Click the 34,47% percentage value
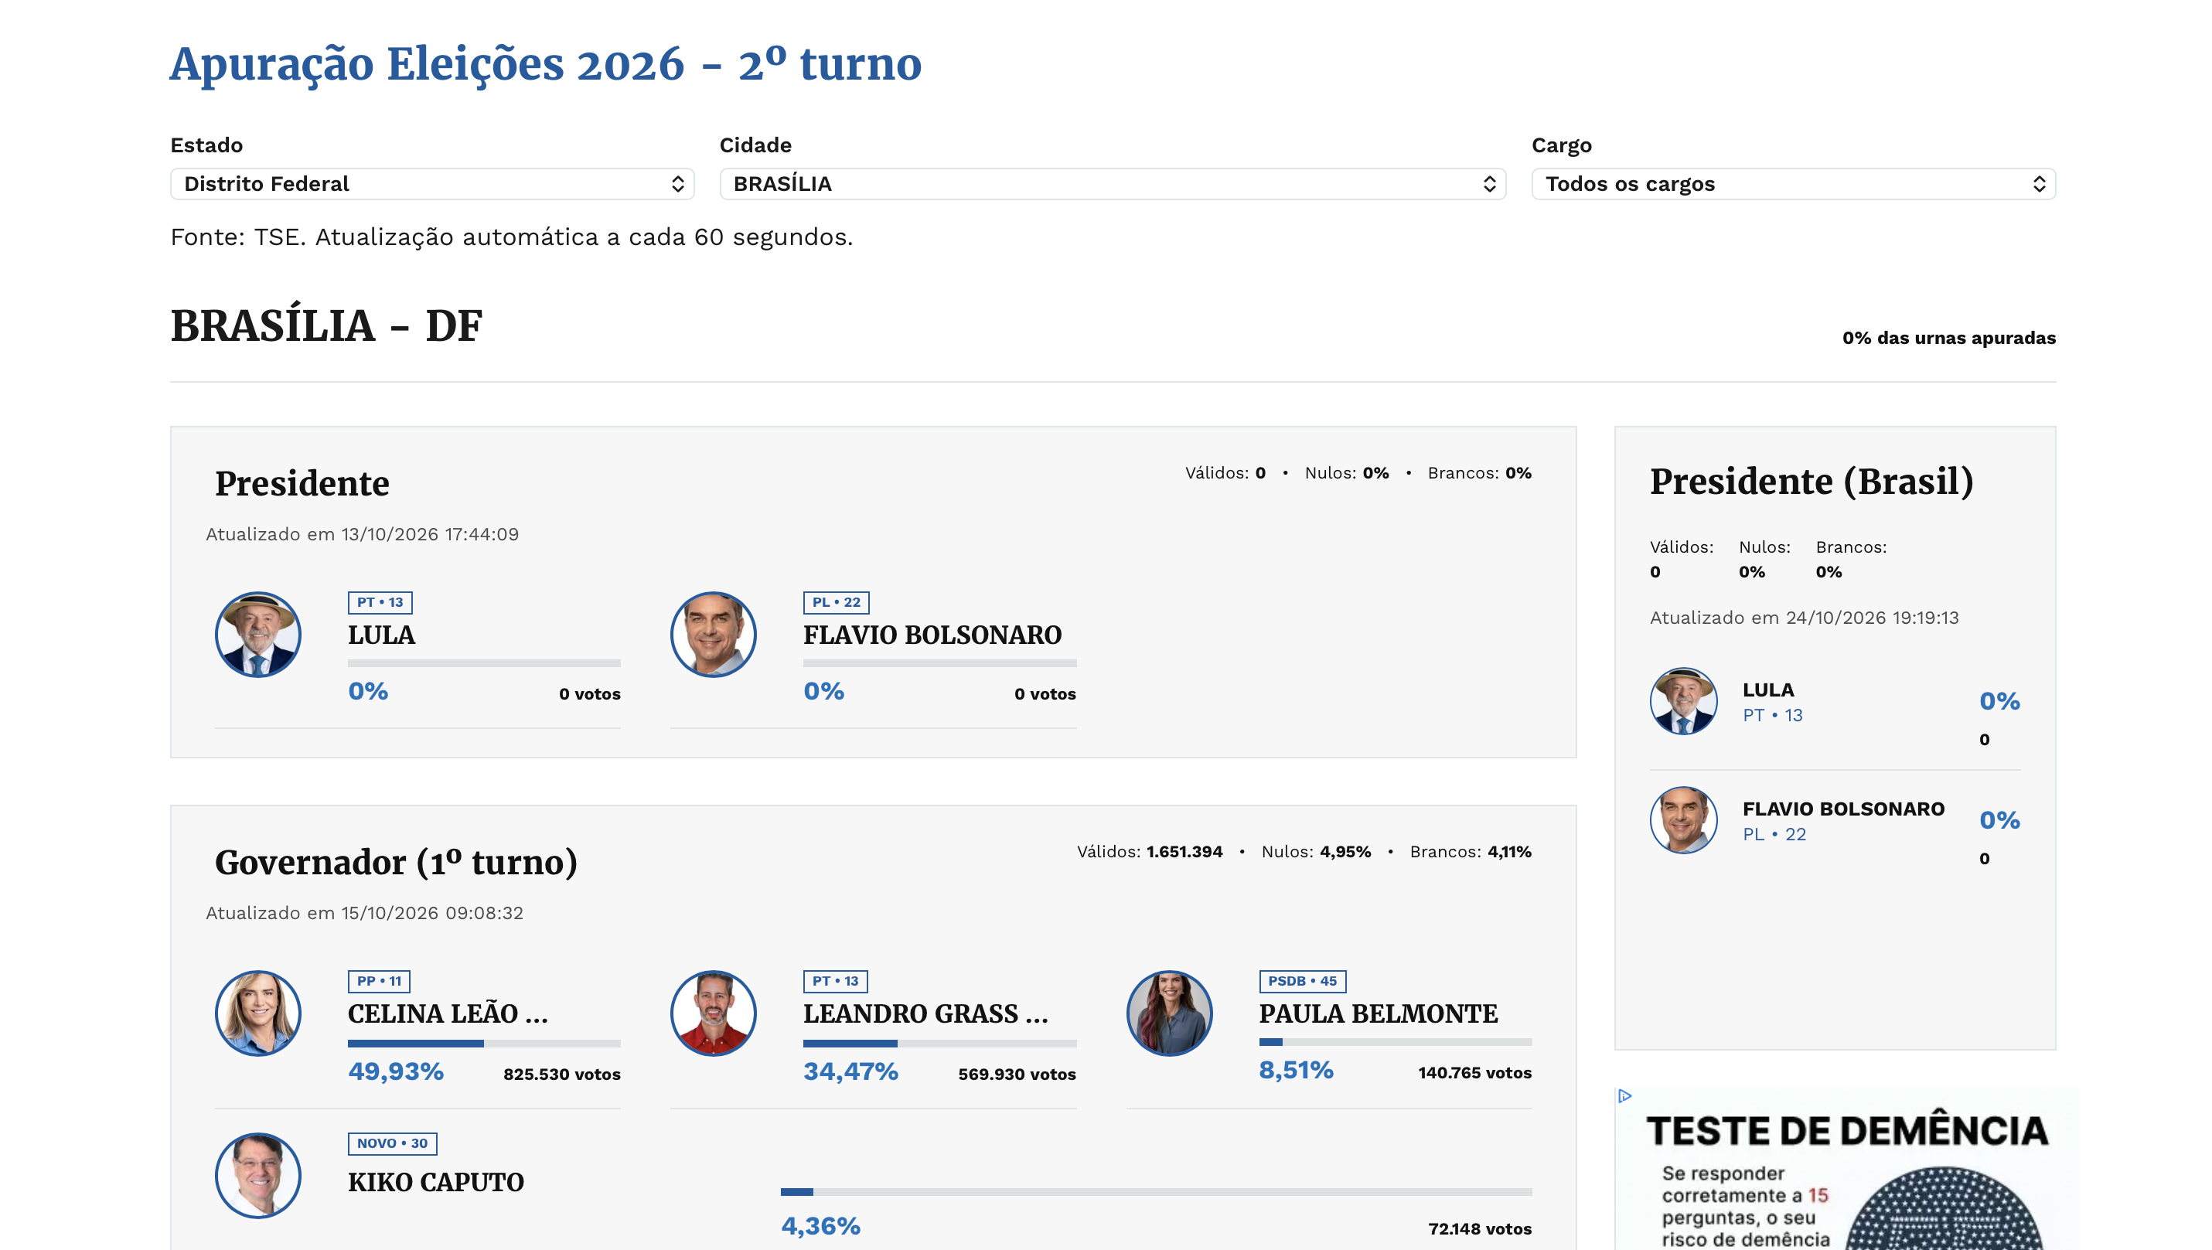This screenshot has width=2212, height=1250. pyautogui.click(x=851, y=1071)
